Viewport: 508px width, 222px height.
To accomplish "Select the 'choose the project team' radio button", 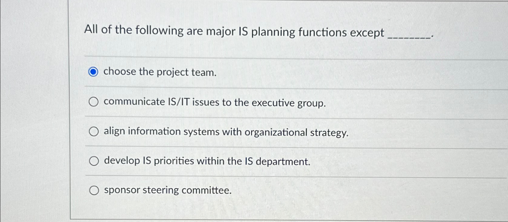I will [93, 72].
